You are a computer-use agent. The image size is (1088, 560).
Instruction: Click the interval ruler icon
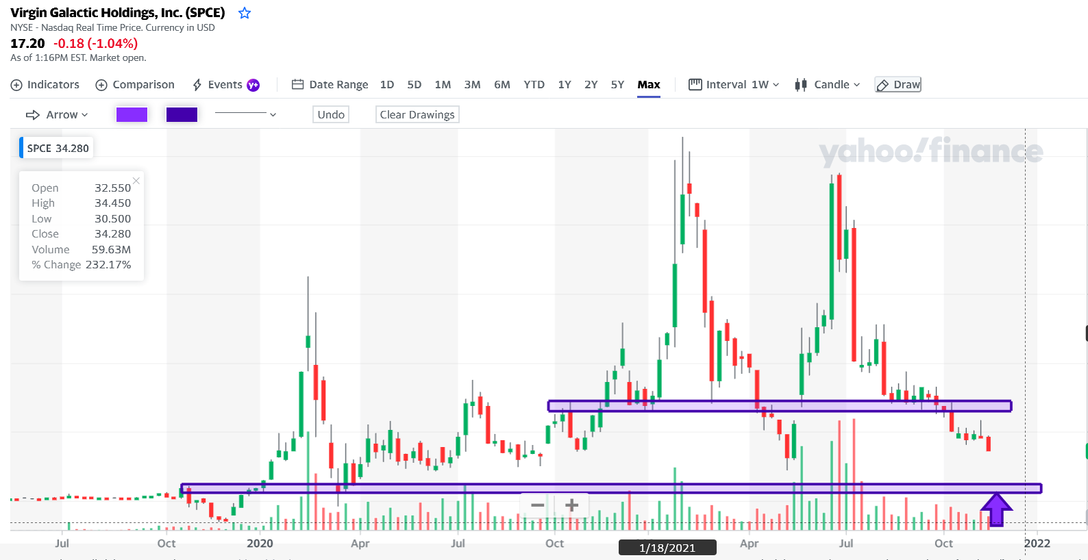[x=695, y=85]
